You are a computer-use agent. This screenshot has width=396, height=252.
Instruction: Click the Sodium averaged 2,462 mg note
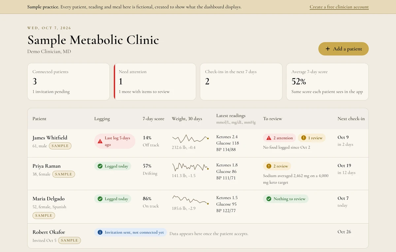296,179
